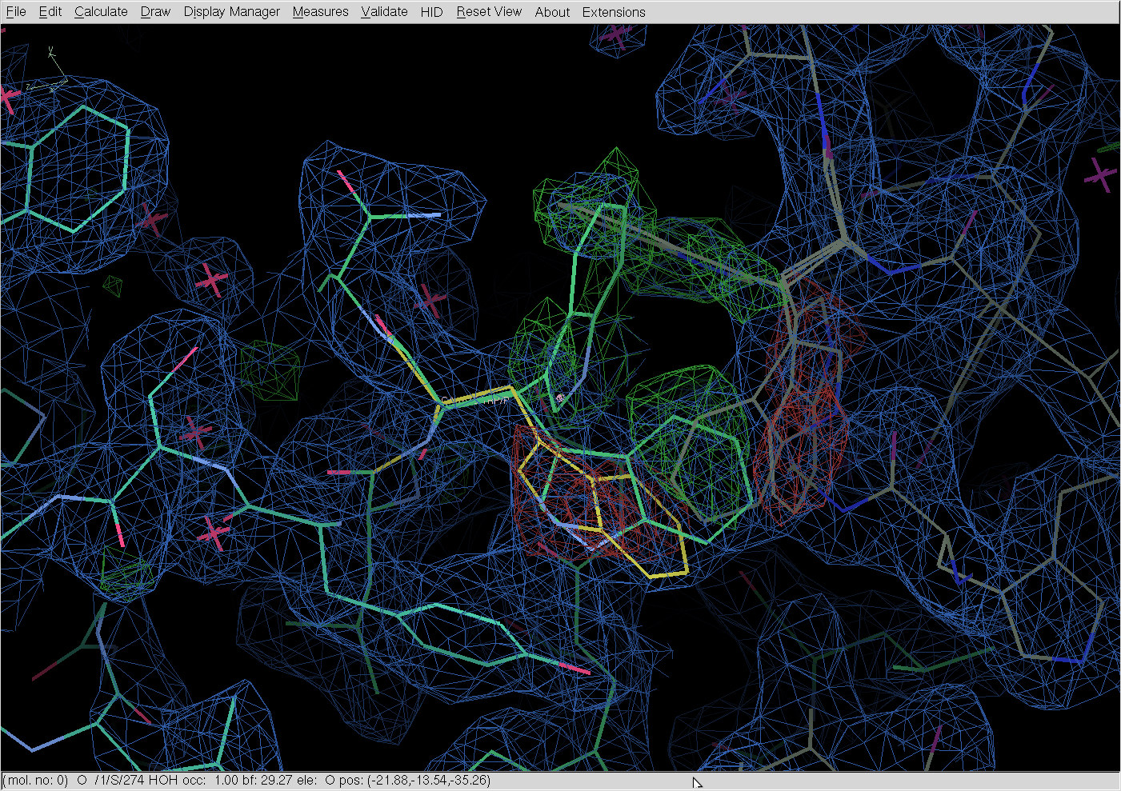
Task: Pick the pink water cross beside the axis indicator
Action: coord(8,99)
